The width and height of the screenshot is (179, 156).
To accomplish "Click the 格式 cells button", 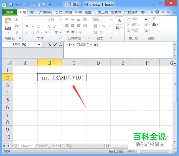I will 133,30.
